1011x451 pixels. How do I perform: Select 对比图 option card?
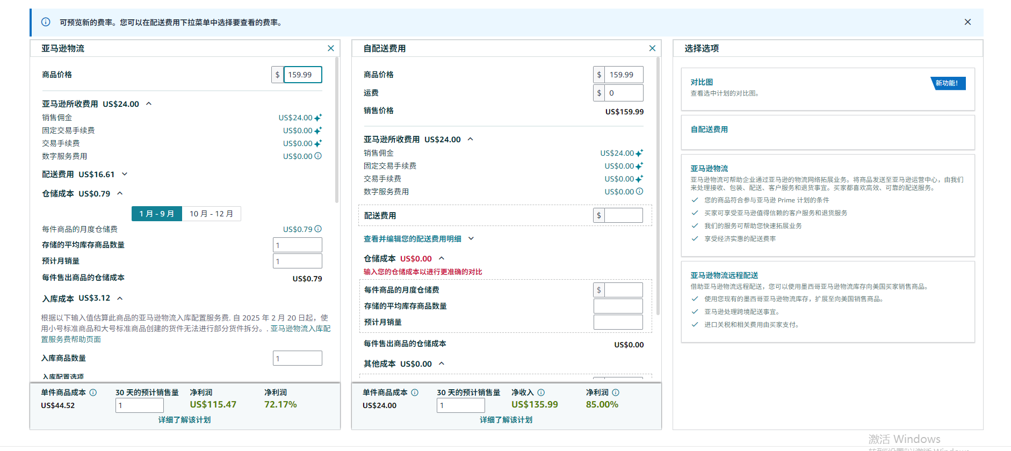[827, 89]
